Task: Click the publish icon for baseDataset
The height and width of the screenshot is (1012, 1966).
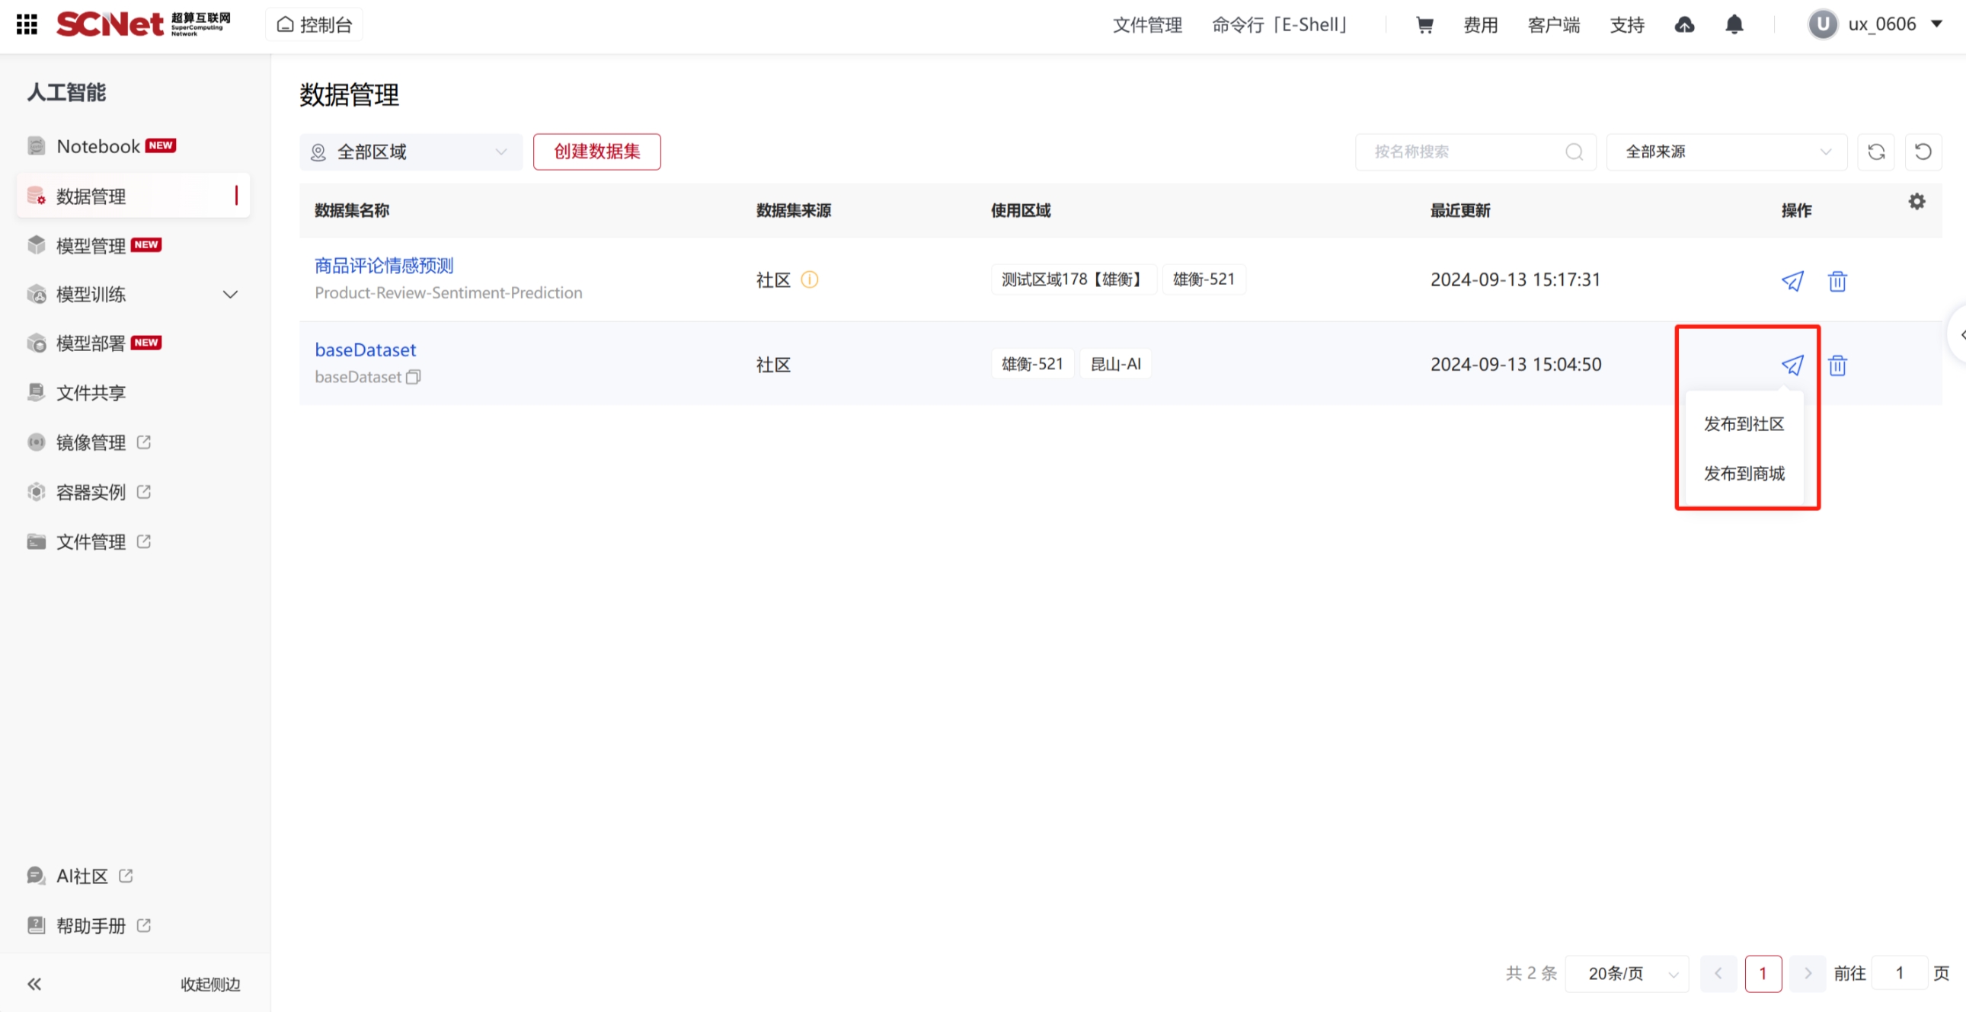Action: (x=1792, y=365)
